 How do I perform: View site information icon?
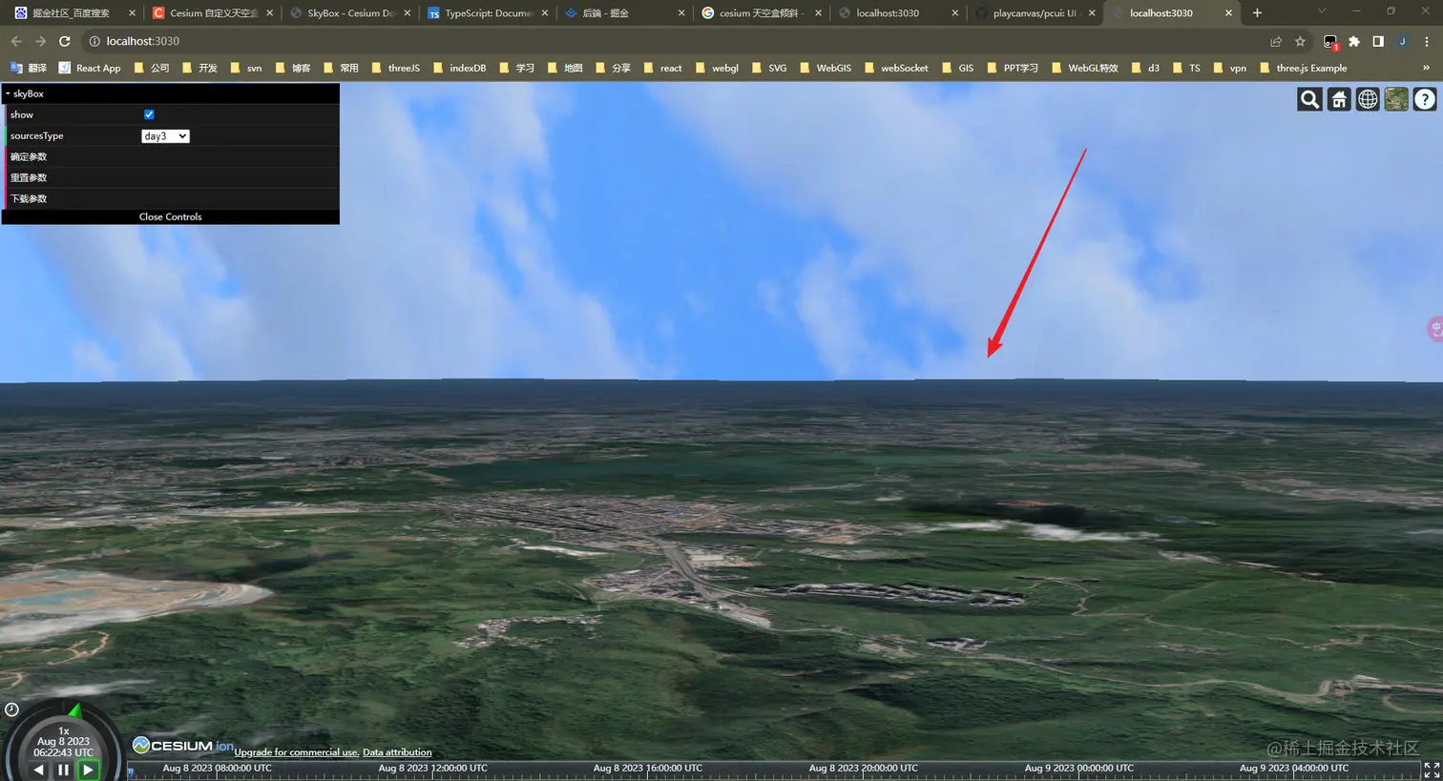tap(94, 41)
